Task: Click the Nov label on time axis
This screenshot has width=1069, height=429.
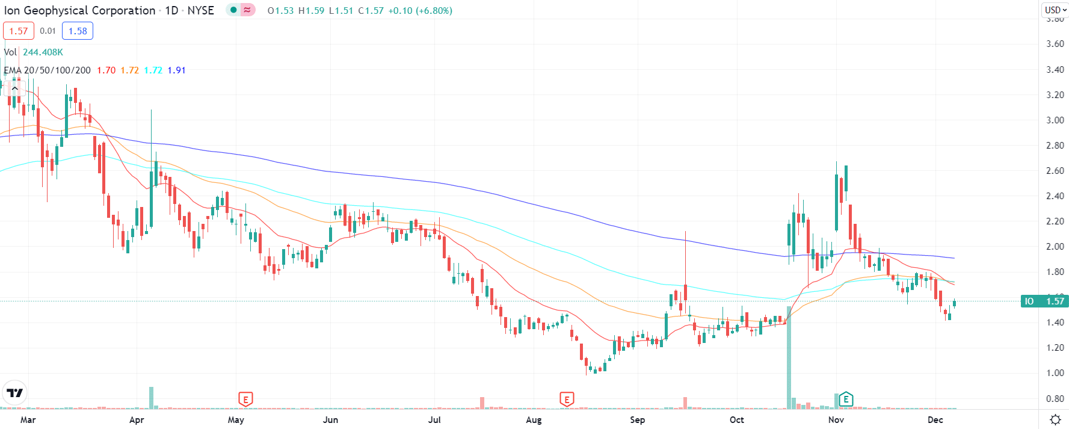Action: pos(836,420)
